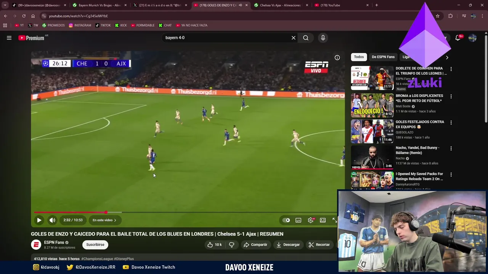This screenshot has width=488, height=274.
Task: Go to YouTube Premium home logo
Action: pyautogui.click(x=31, y=38)
